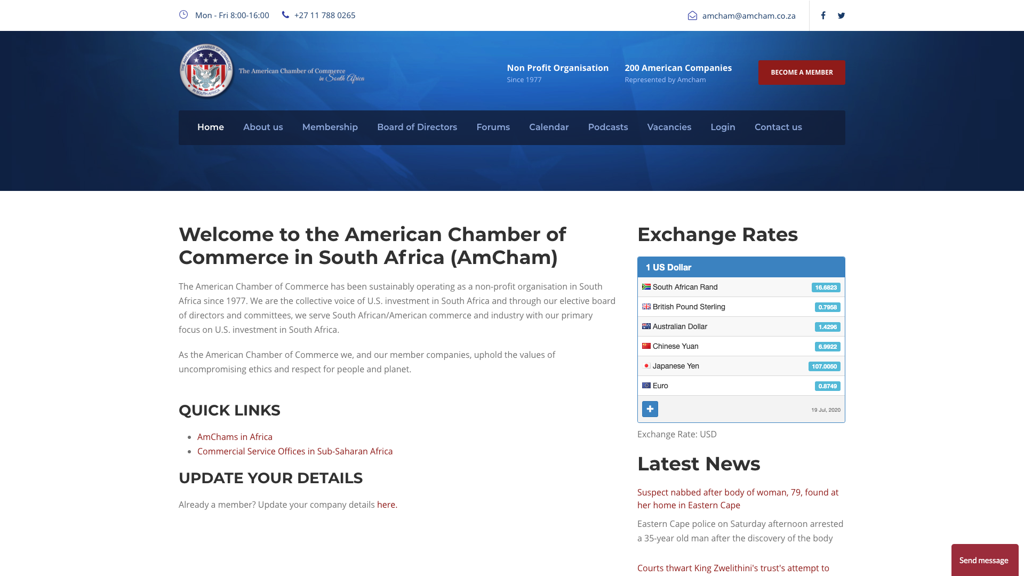1024x576 pixels.
Task: Open the Podcasts section
Action: pos(607,127)
